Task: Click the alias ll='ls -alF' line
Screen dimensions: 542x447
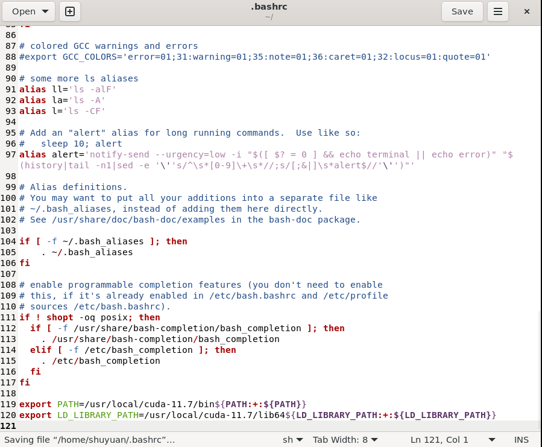Action: pos(68,89)
